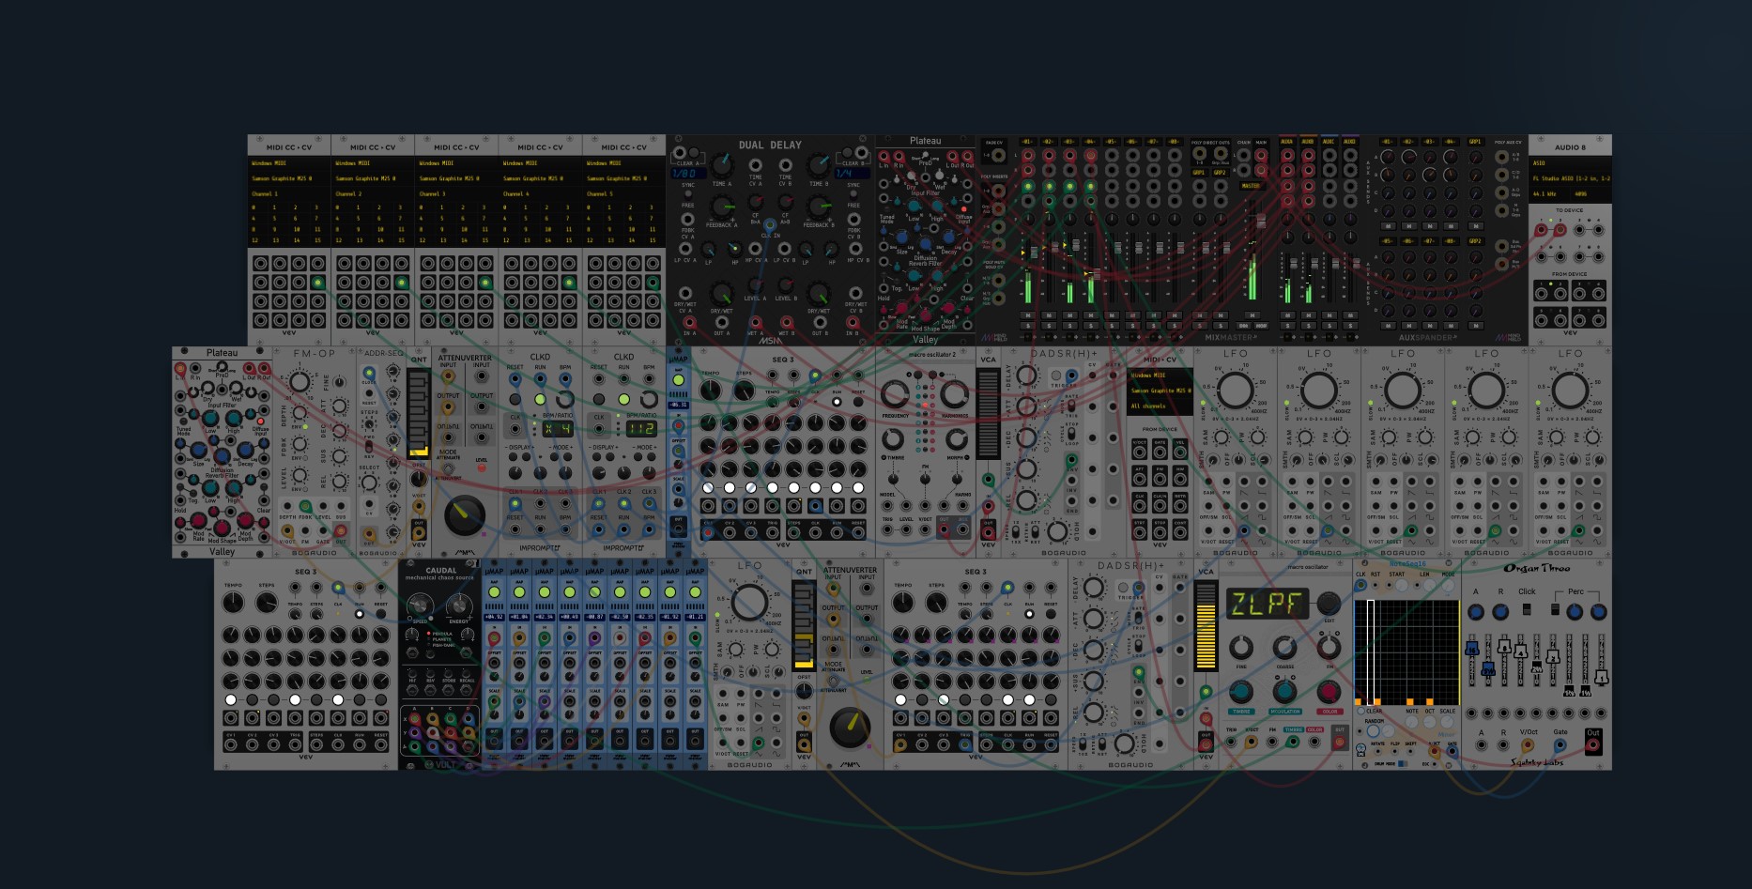Click the SPEED knob on Caudal
The image size is (1752, 889).
tap(420, 605)
